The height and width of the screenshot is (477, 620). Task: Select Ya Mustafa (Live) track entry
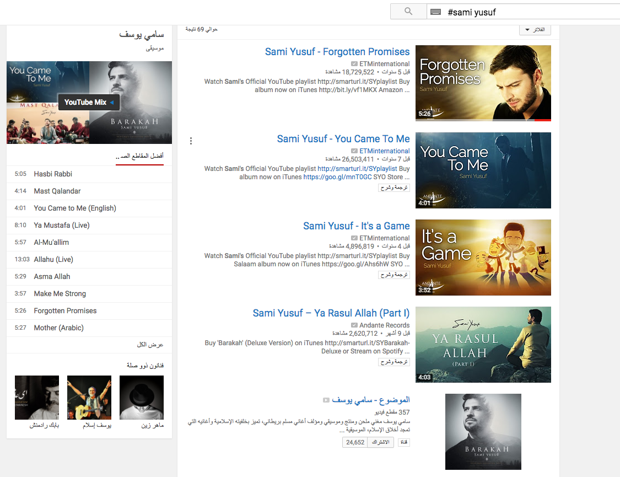point(89,226)
